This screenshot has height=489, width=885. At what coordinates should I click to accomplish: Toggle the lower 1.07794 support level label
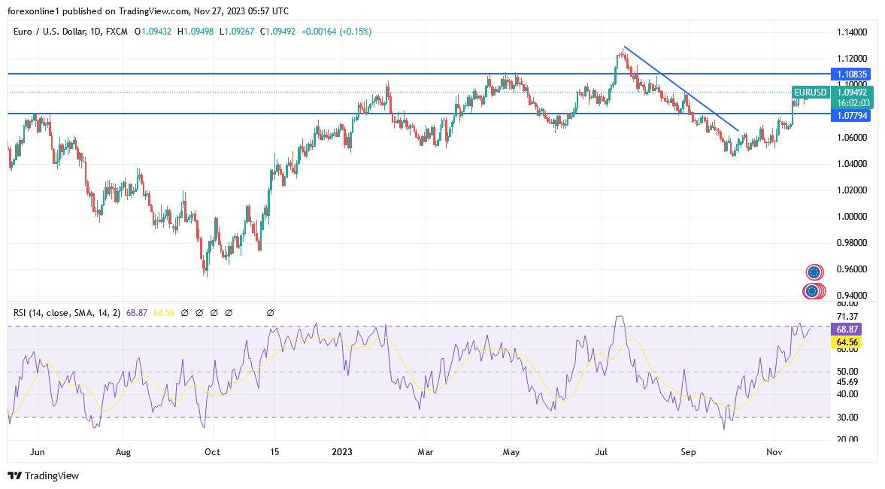pos(853,116)
